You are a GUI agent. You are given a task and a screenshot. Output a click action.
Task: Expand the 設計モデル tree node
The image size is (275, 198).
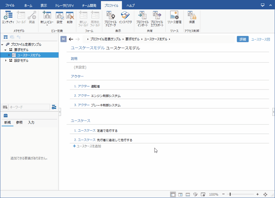pyautogui.click(x=6, y=61)
